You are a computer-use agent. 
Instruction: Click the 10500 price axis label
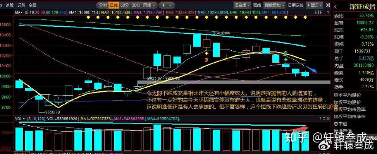pyautogui.click(x=5, y=24)
